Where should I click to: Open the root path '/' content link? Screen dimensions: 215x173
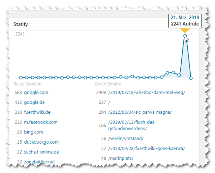[x=109, y=102]
